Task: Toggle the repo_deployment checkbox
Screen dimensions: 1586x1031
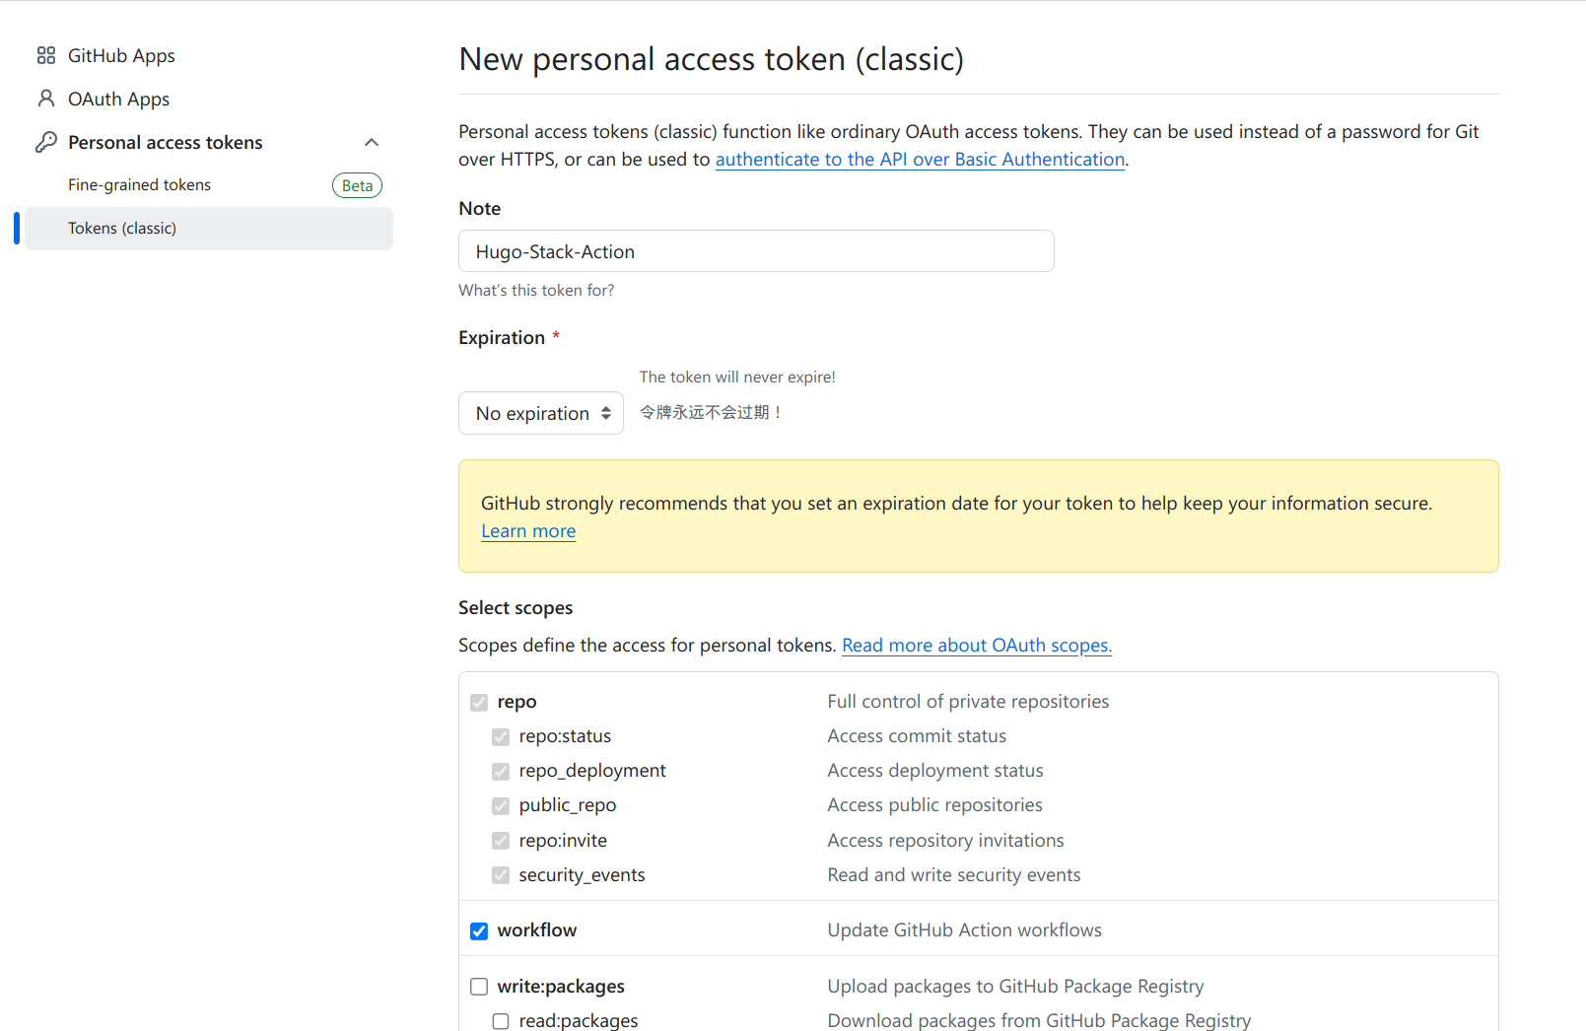Action: coord(501,772)
